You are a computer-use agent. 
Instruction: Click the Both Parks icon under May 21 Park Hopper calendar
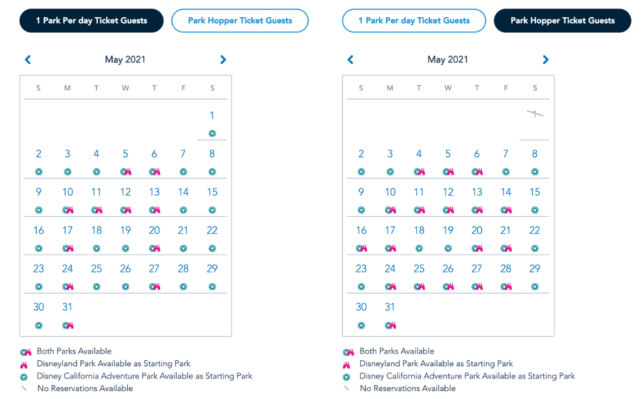tap(506, 248)
